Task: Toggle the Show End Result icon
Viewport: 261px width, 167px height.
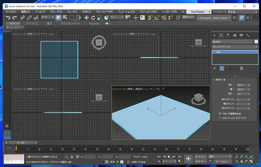Action: click(x=222, y=68)
